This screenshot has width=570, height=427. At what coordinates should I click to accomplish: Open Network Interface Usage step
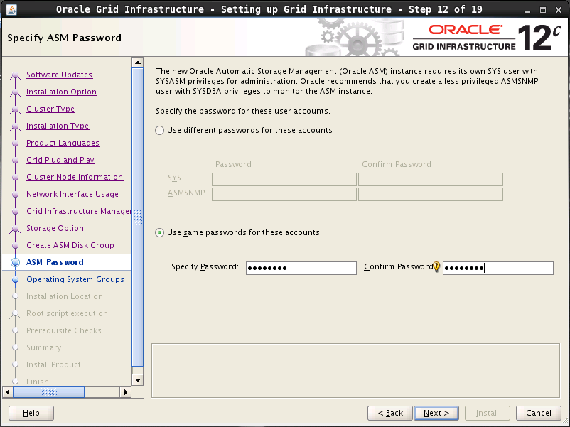(x=72, y=195)
